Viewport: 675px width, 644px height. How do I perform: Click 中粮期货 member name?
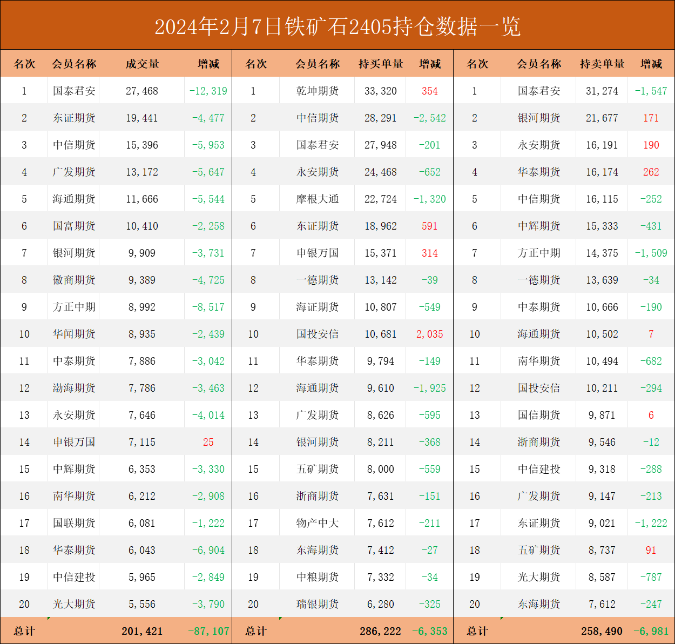(318, 577)
